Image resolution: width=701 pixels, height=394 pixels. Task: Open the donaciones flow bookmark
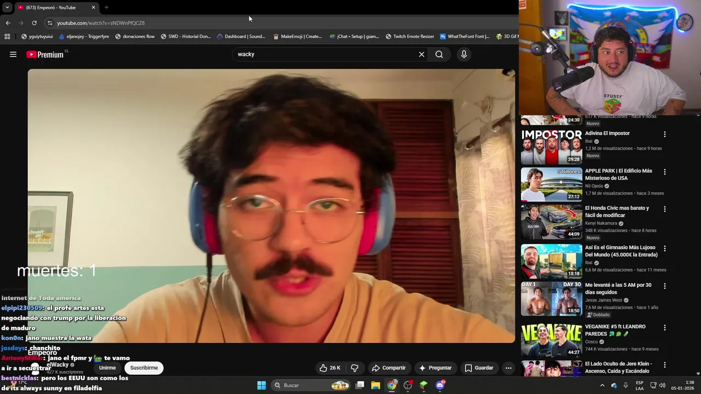click(x=135, y=37)
